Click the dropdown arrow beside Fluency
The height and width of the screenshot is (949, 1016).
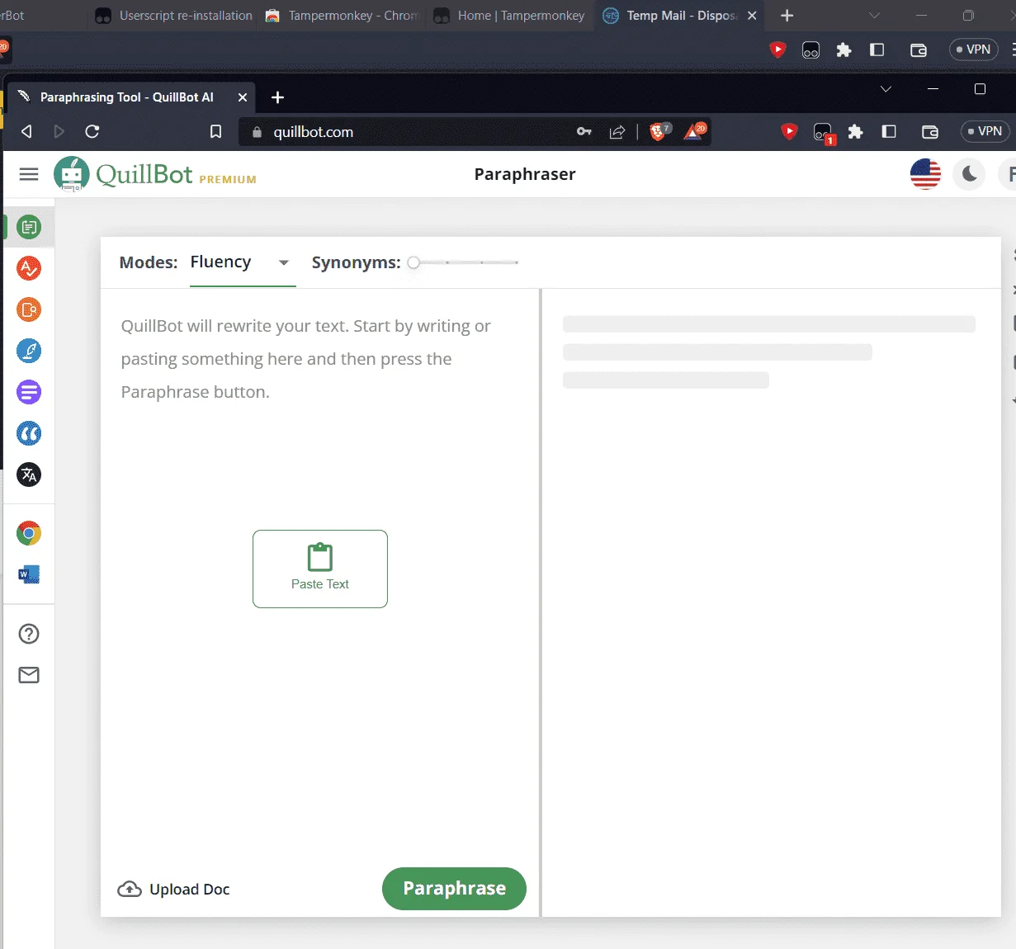pos(283,263)
